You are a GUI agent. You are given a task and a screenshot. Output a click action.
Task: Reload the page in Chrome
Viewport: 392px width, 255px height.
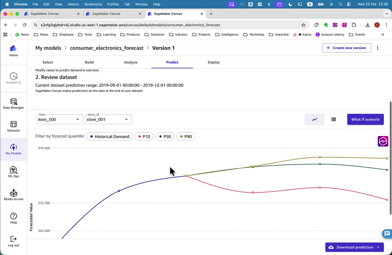pyautogui.click(x=24, y=25)
